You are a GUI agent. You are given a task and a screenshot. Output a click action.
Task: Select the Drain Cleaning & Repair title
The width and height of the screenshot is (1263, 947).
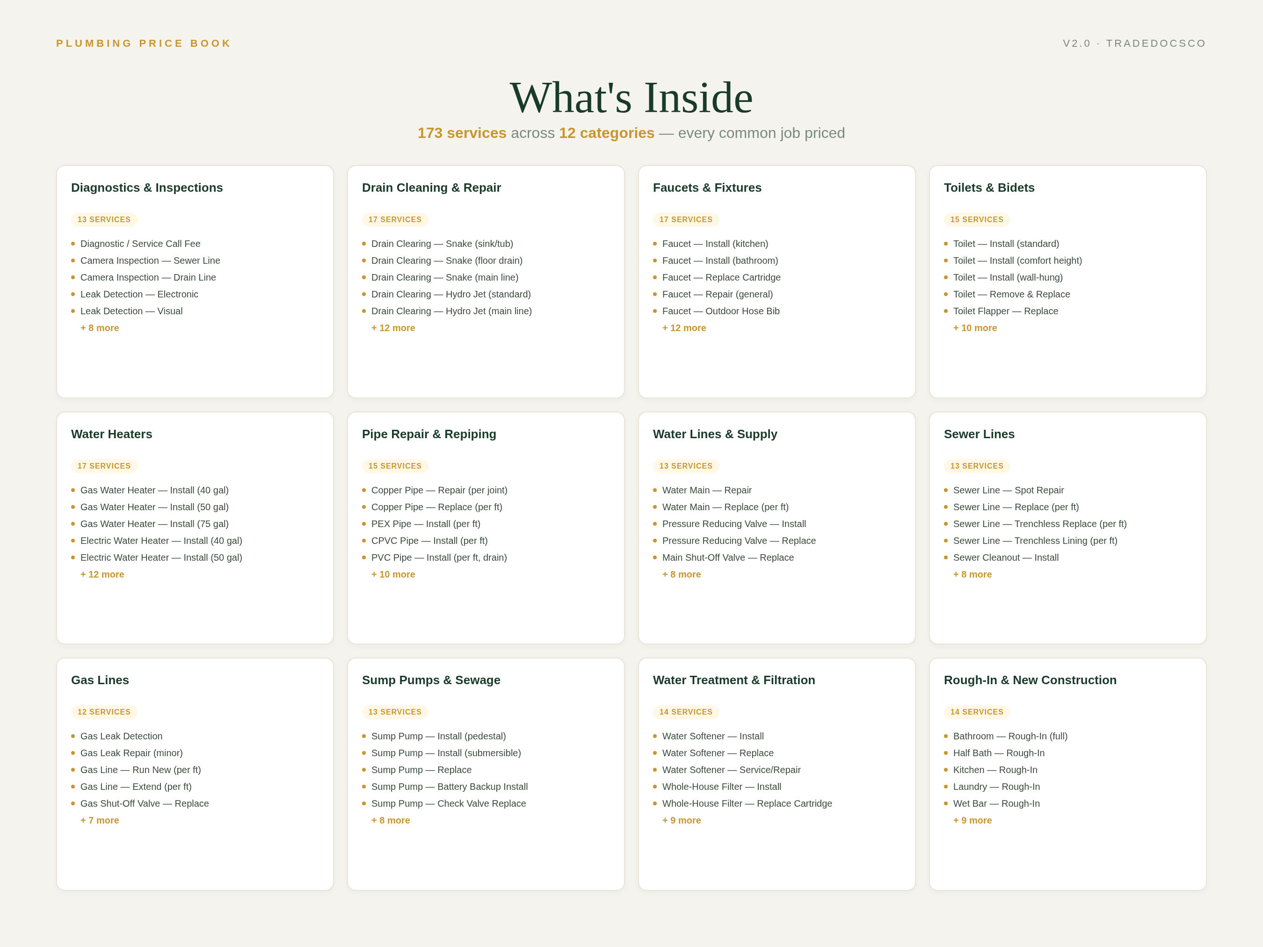pyautogui.click(x=431, y=188)
